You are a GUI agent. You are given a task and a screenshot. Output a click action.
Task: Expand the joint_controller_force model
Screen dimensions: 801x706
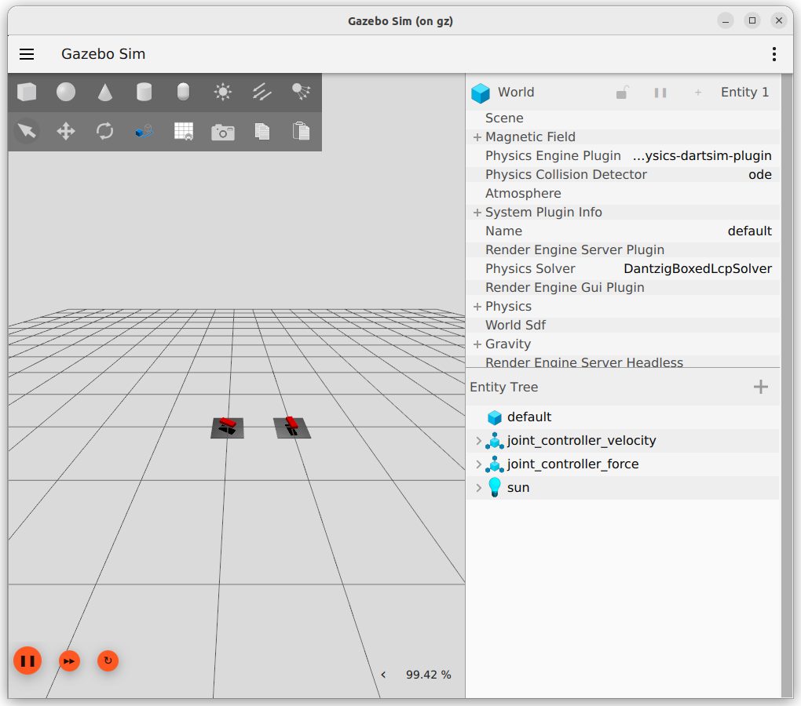pos(479,464)
